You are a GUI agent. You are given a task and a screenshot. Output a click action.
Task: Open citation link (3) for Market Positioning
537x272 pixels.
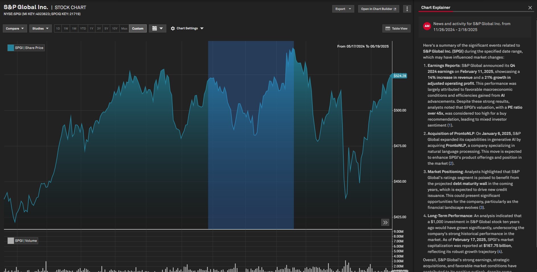coord(481,207)
